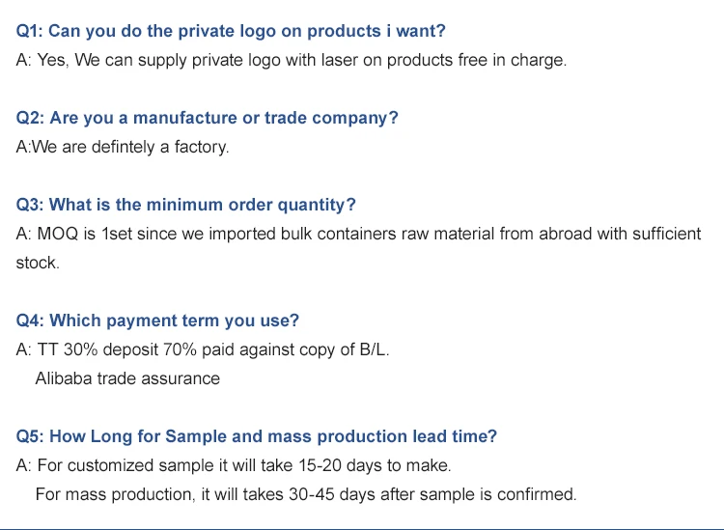Click the mass production 30-45 days line
The image size is (724, 530).
305,494
